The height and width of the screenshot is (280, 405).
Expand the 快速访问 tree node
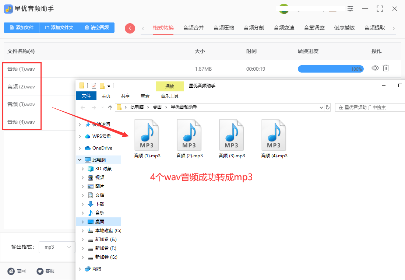(80, 125)
